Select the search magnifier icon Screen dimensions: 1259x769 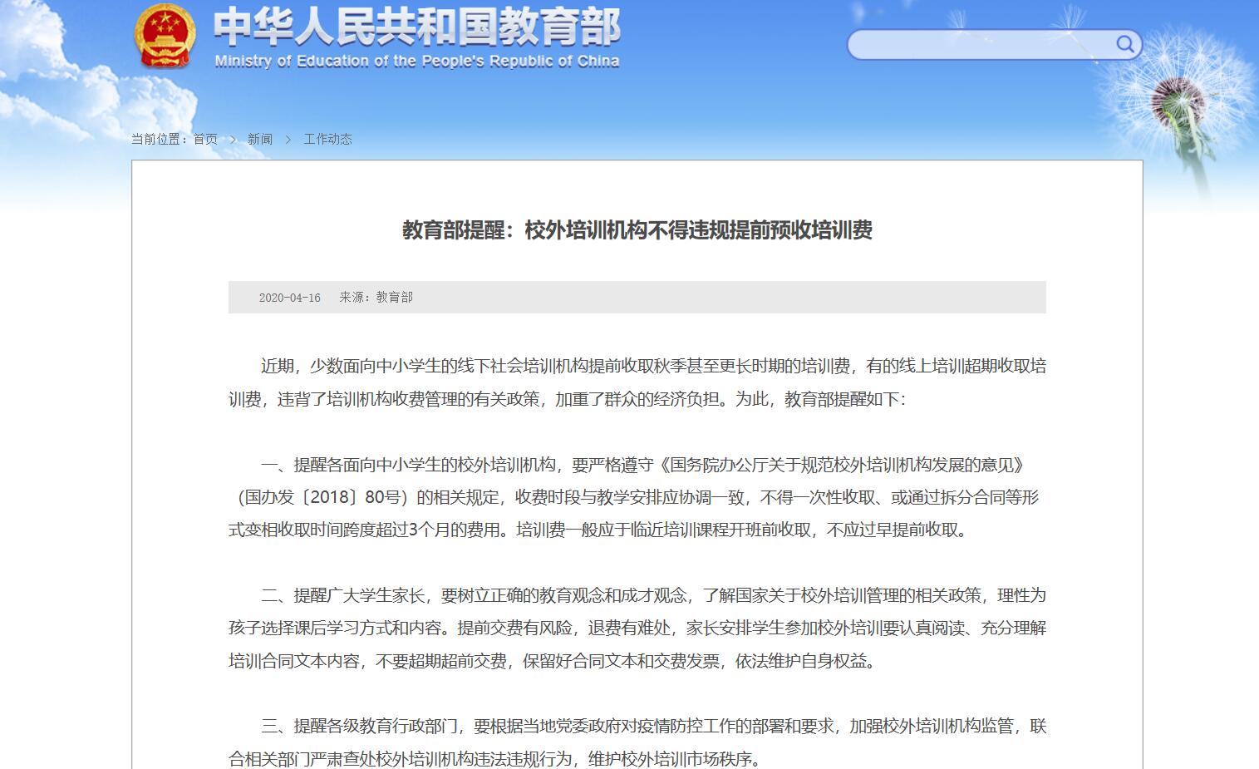pos(1126,44)
